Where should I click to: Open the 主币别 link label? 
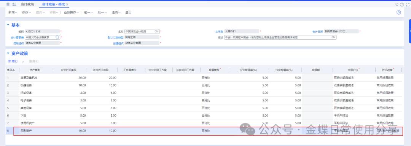click(x=219, y=32)
